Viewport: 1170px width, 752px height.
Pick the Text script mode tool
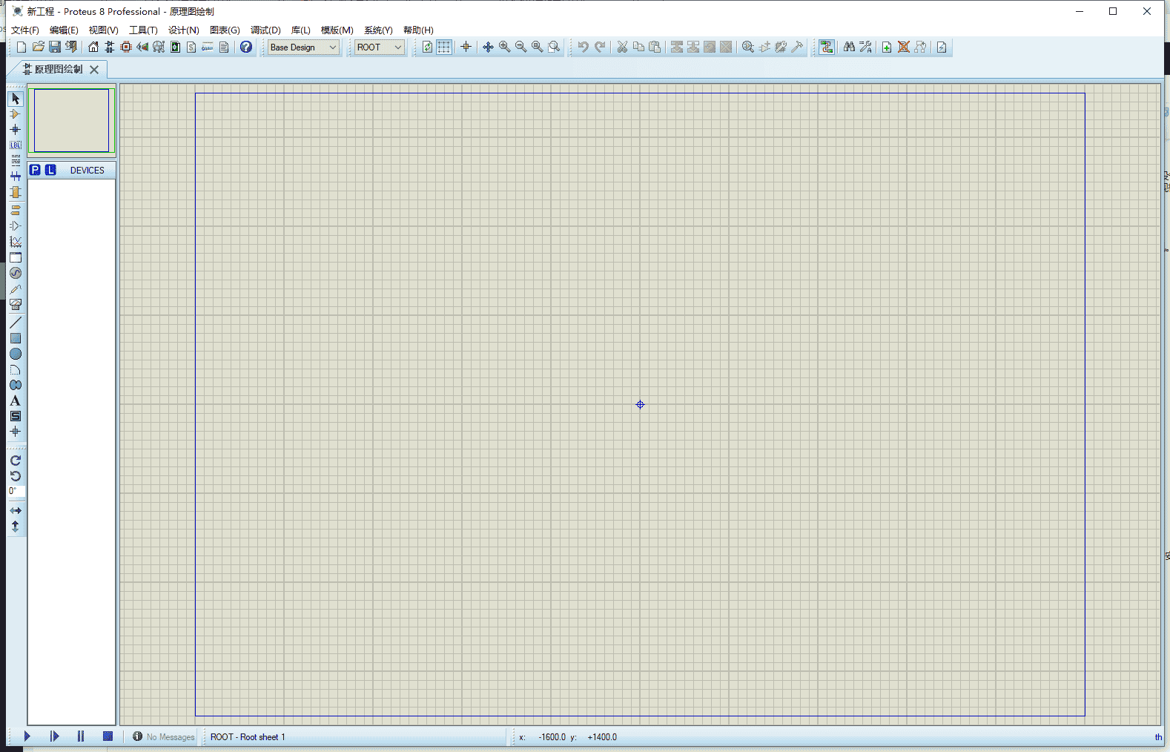coord(16,161)
